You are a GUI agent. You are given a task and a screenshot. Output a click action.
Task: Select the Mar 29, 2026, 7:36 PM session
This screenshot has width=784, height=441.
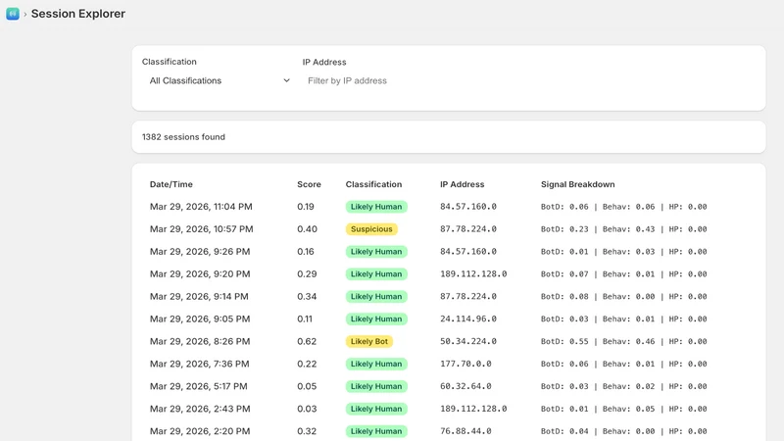(x=449, y=364)
